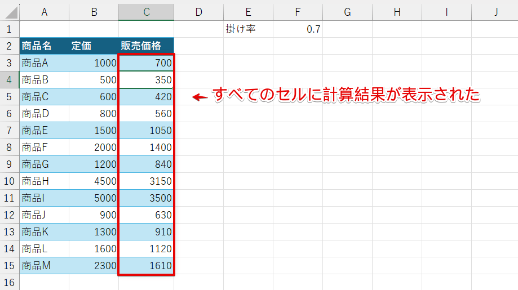Select the 販売価格 cell showing 1050
Image resolution: width=518 pixels, height=290 pixels.
coord(147,130)
